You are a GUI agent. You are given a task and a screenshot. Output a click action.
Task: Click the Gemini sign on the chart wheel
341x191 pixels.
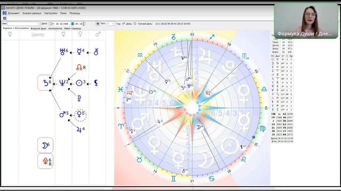click(x=173, y=179)
